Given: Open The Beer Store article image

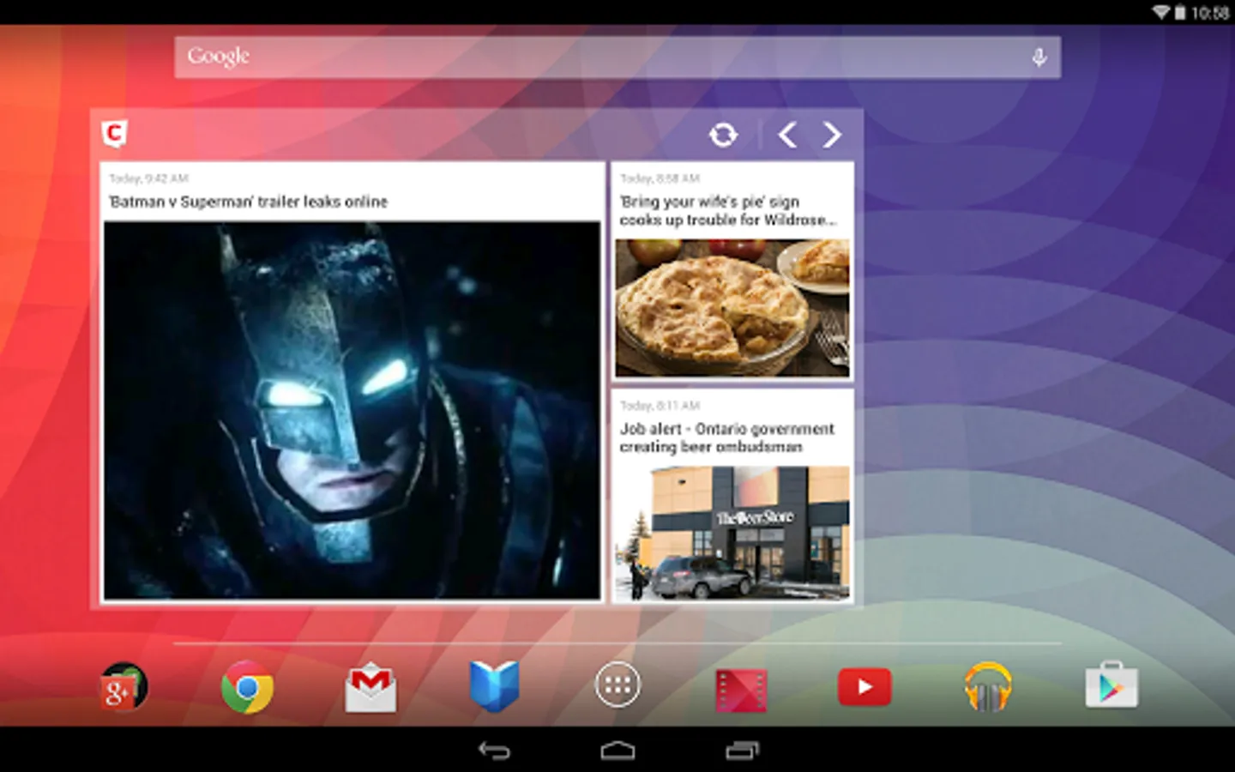Looking at the screenshot, I should 732,533.
